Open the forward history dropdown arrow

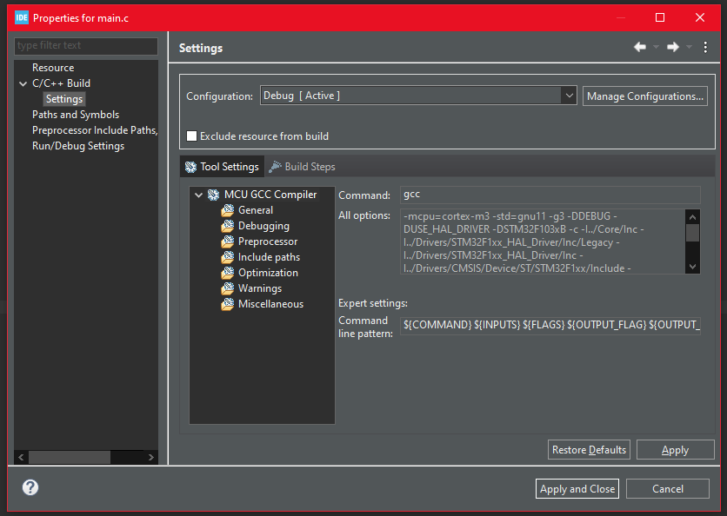(689, 47)
